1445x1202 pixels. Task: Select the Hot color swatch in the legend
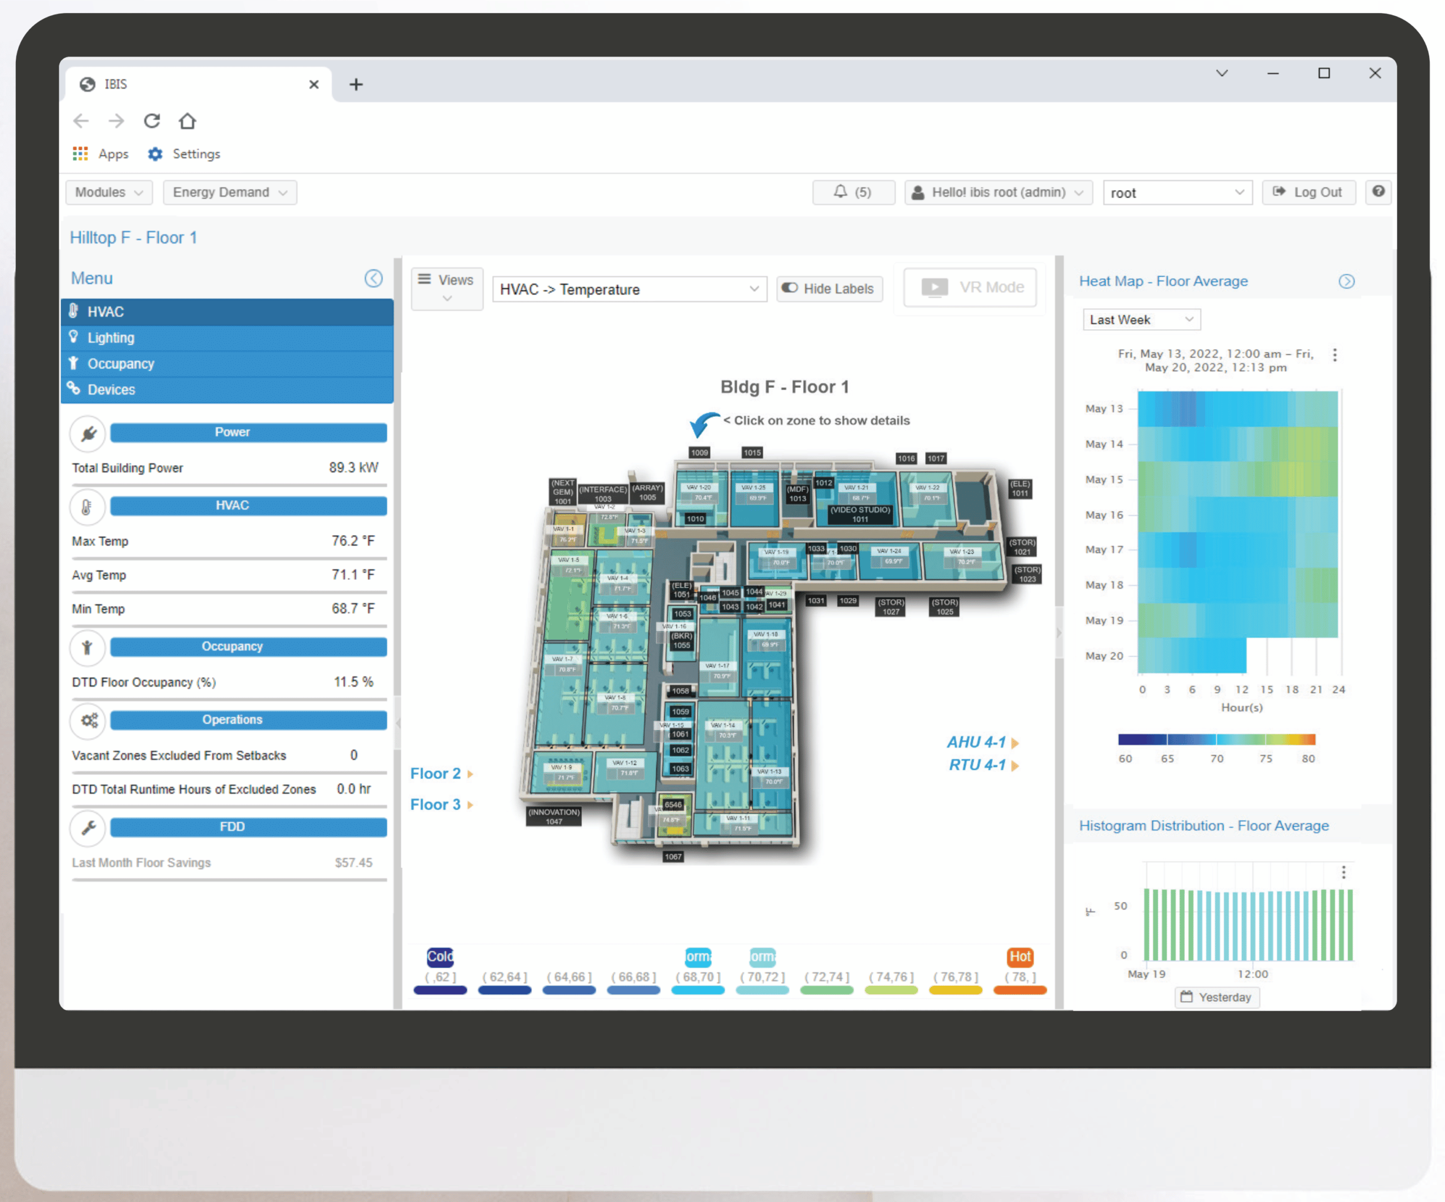click(x=1021, y=956)
